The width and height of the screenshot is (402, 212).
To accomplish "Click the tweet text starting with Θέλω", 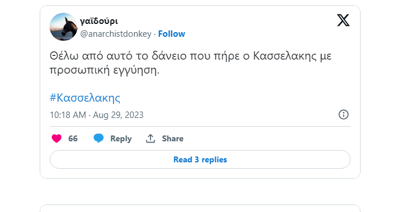I will (x=190, y=63).
